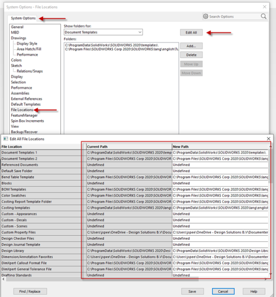Click the horizontal scrollbar left arrow
This screenshot has height=297, width=276.
tap(3, 279)
